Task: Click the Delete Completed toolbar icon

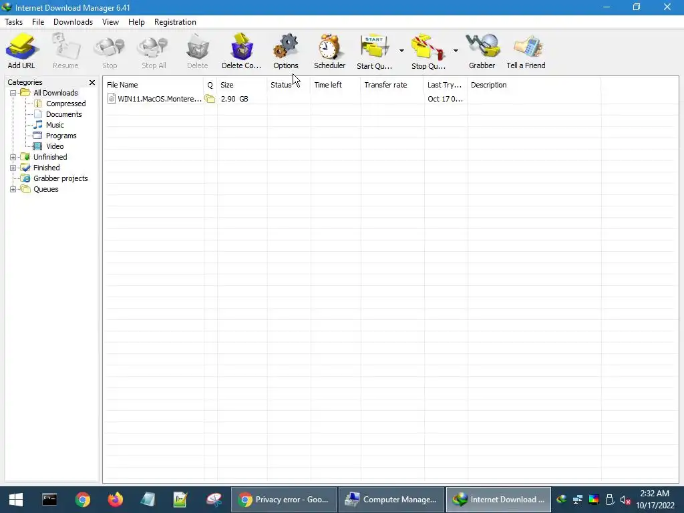Action: tap(241, 47)
